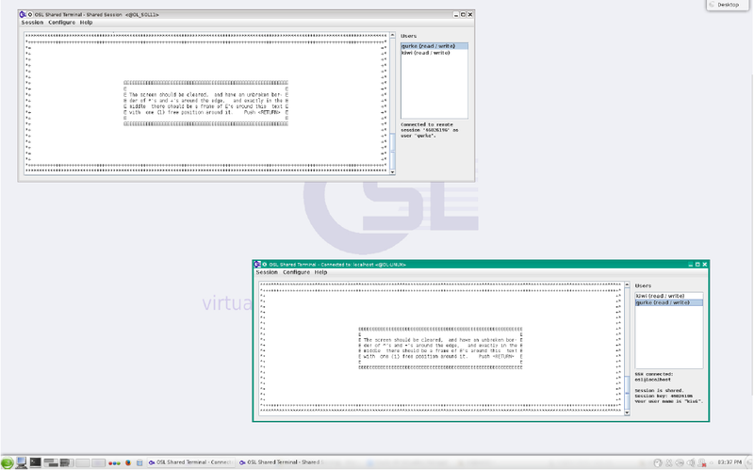Select user gurke in localhost window users list
This screenshot has width=754, height=470.
[x=669, y=302]
